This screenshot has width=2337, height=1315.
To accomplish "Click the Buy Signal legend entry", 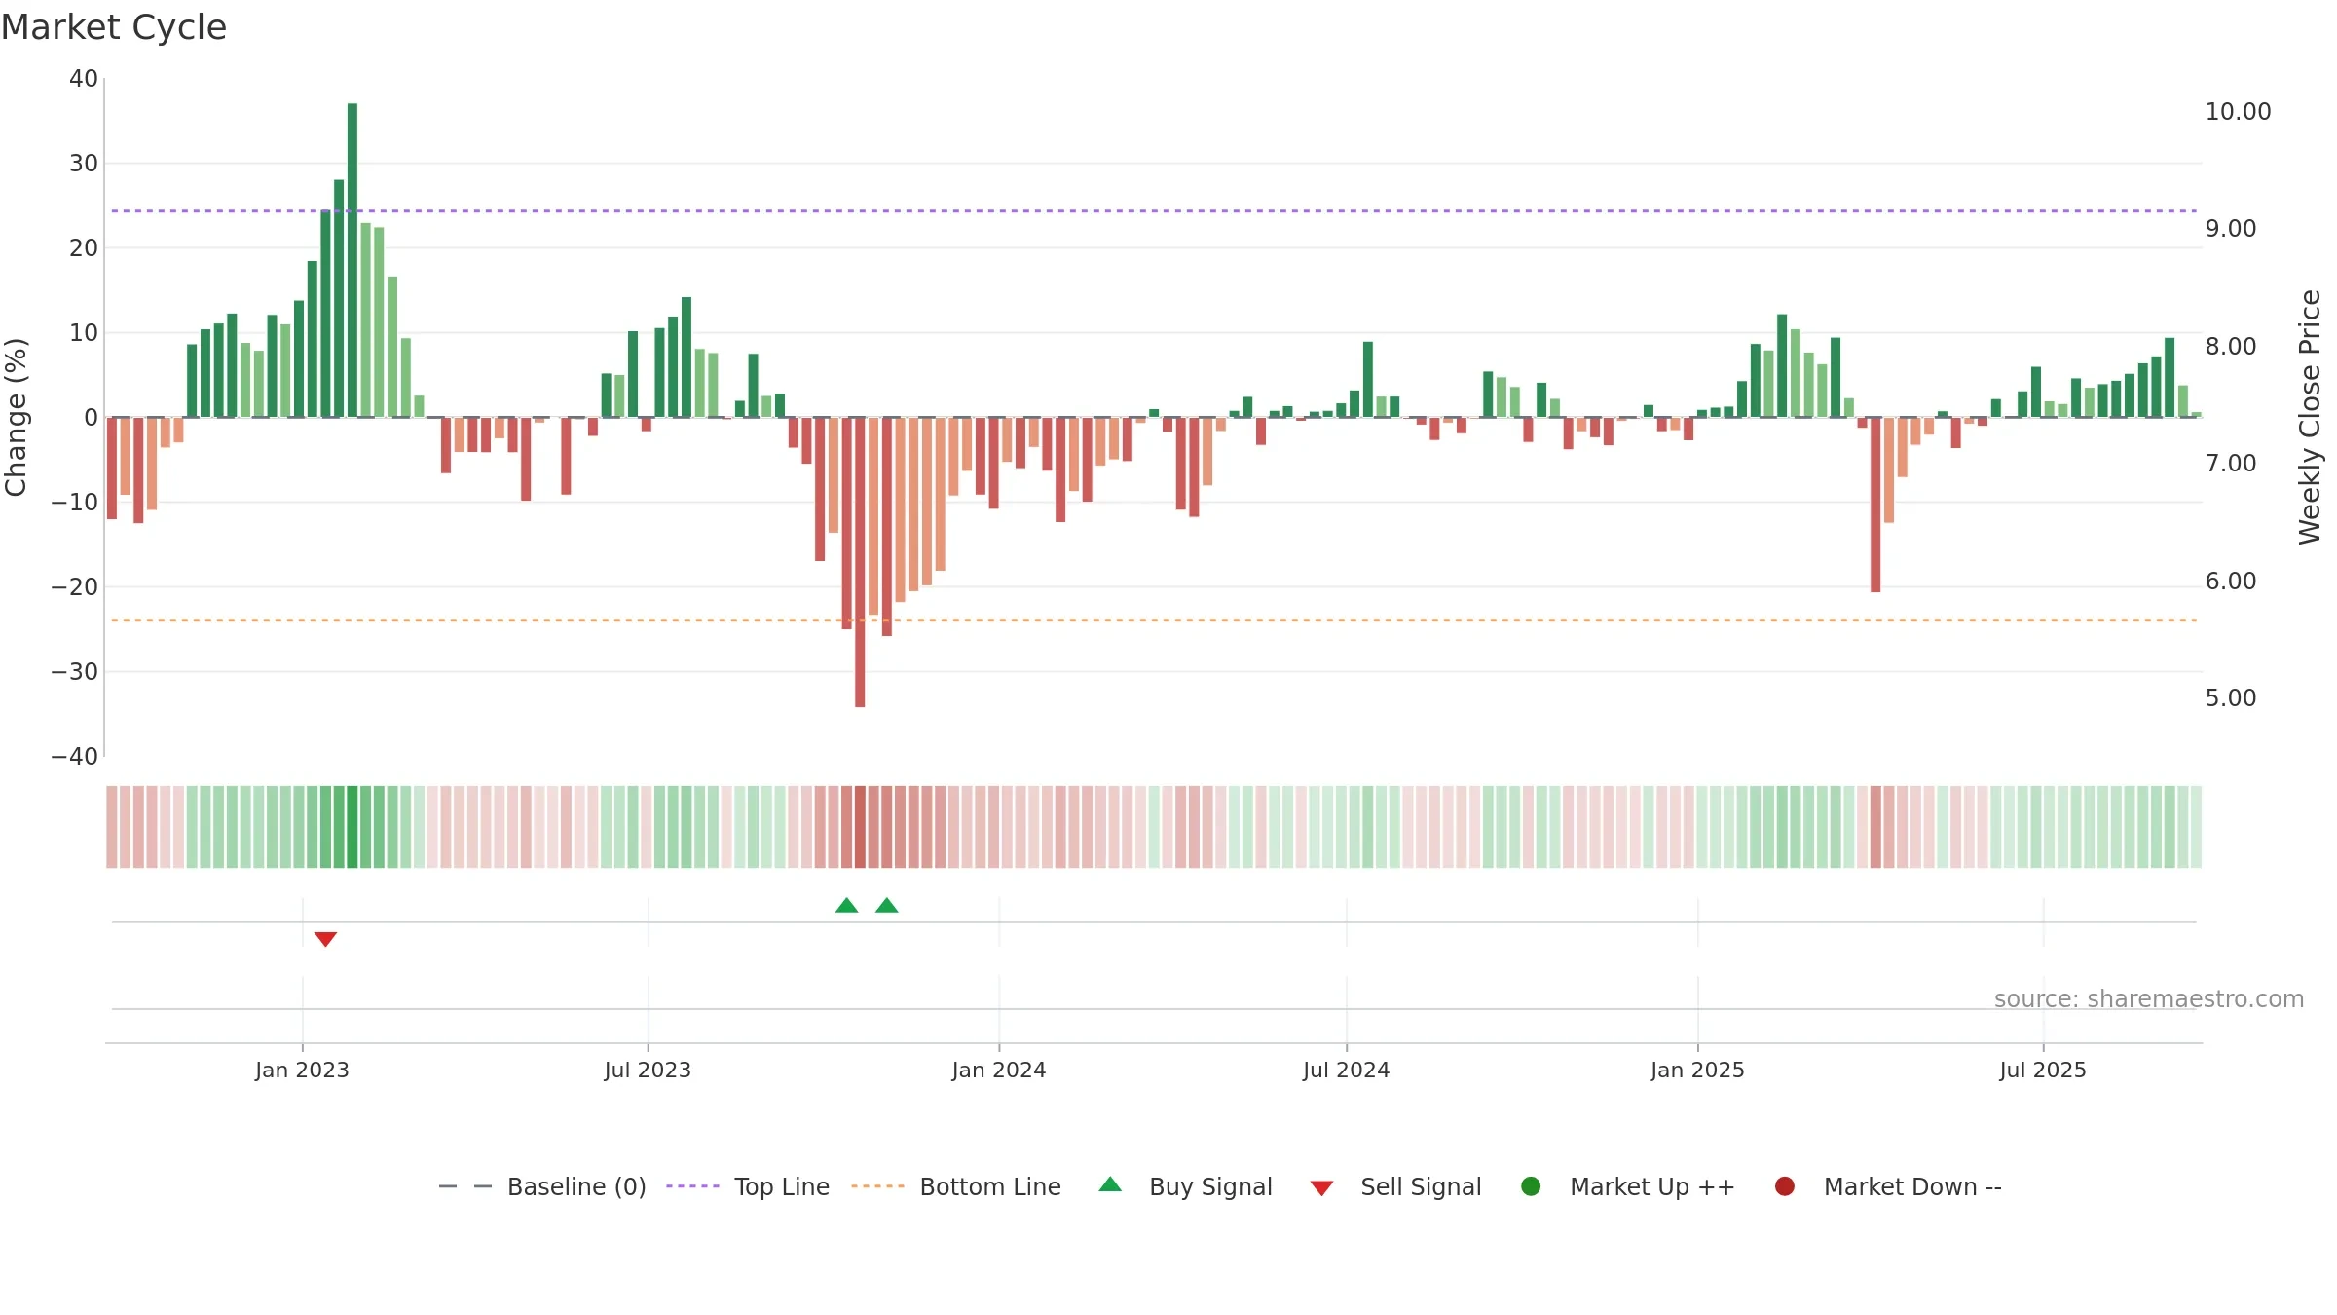I will pyautogui.click(x=1185, y=1186).
